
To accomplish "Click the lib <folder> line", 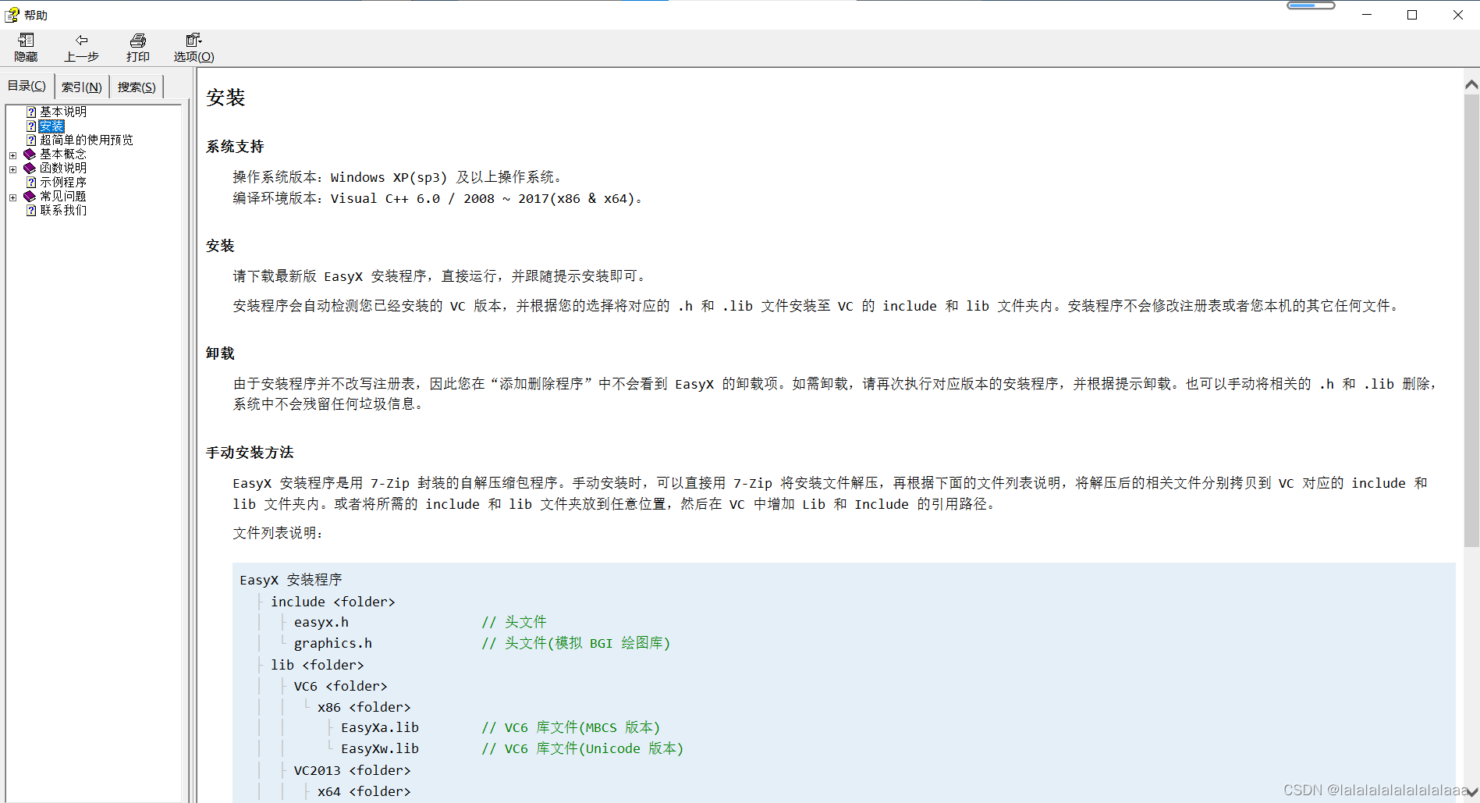I will 318,665.
